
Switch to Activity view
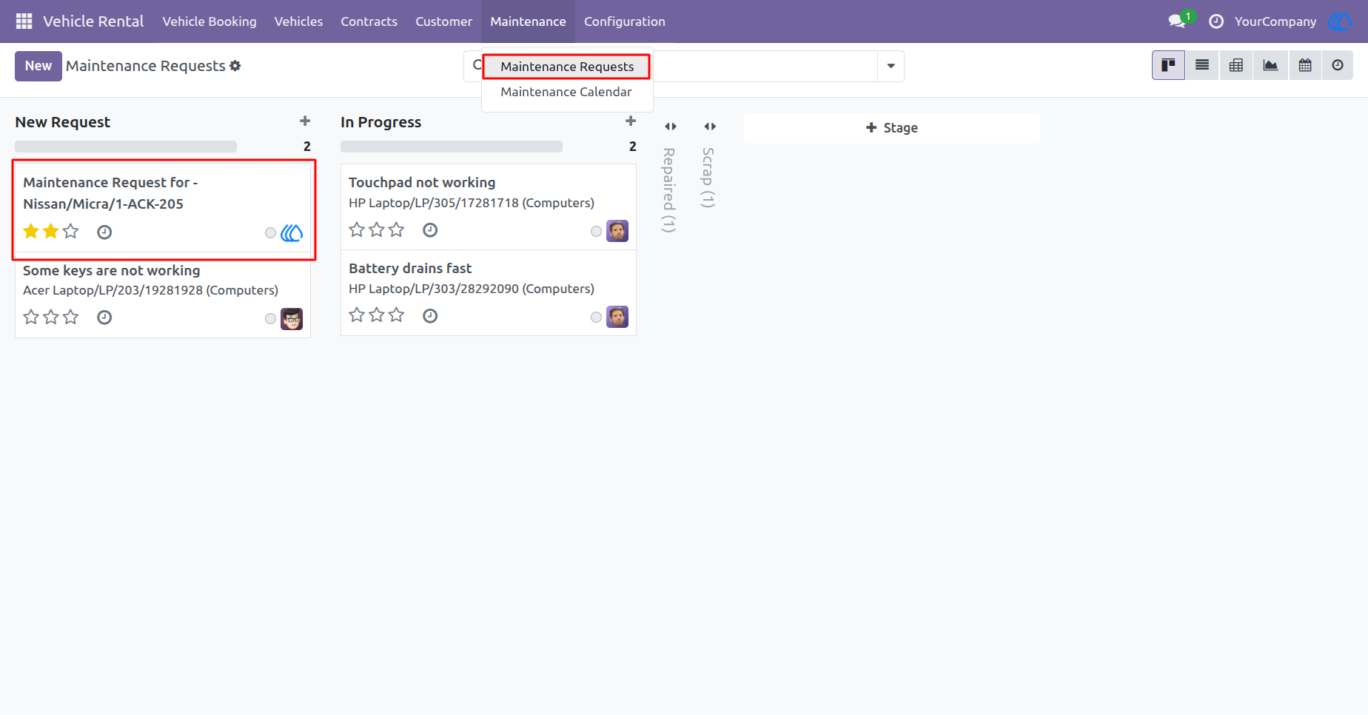point(1338,66)
